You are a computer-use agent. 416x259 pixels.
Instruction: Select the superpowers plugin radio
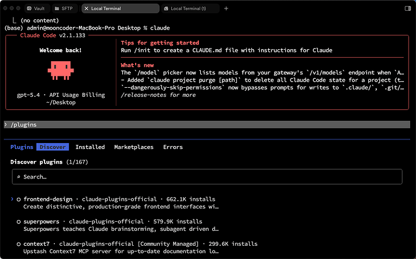(19, 222)
